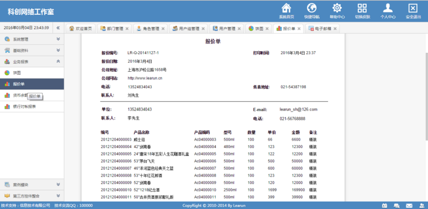This screenshot has height=209, width=428.
Task: Open 帮助中心 gear icon
Action: (x=337, y=8)
